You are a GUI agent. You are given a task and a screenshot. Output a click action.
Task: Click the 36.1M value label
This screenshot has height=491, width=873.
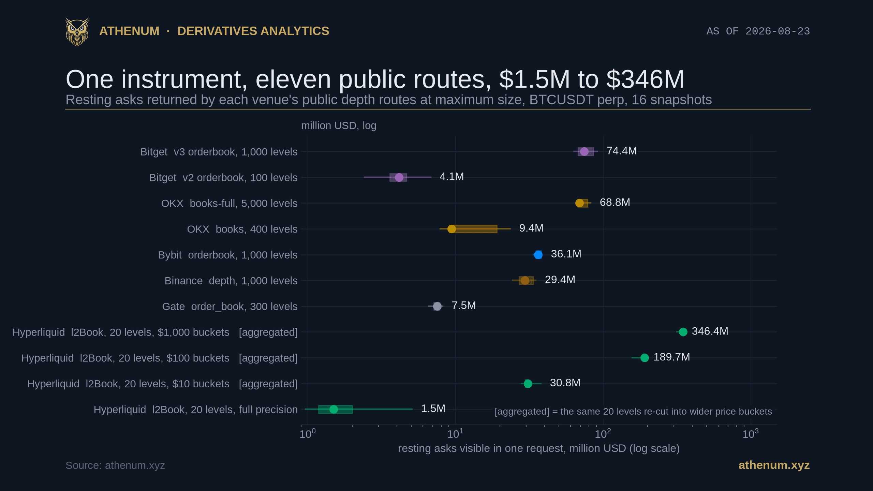(566, 254)
